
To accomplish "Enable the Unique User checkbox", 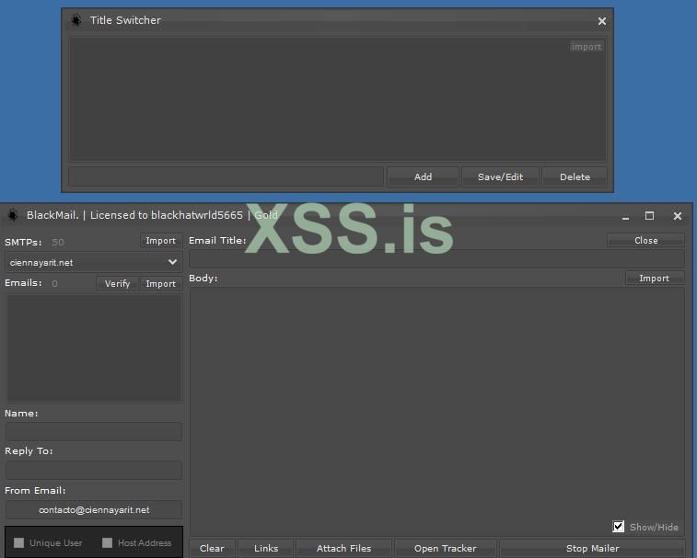I will click(18, 542).
